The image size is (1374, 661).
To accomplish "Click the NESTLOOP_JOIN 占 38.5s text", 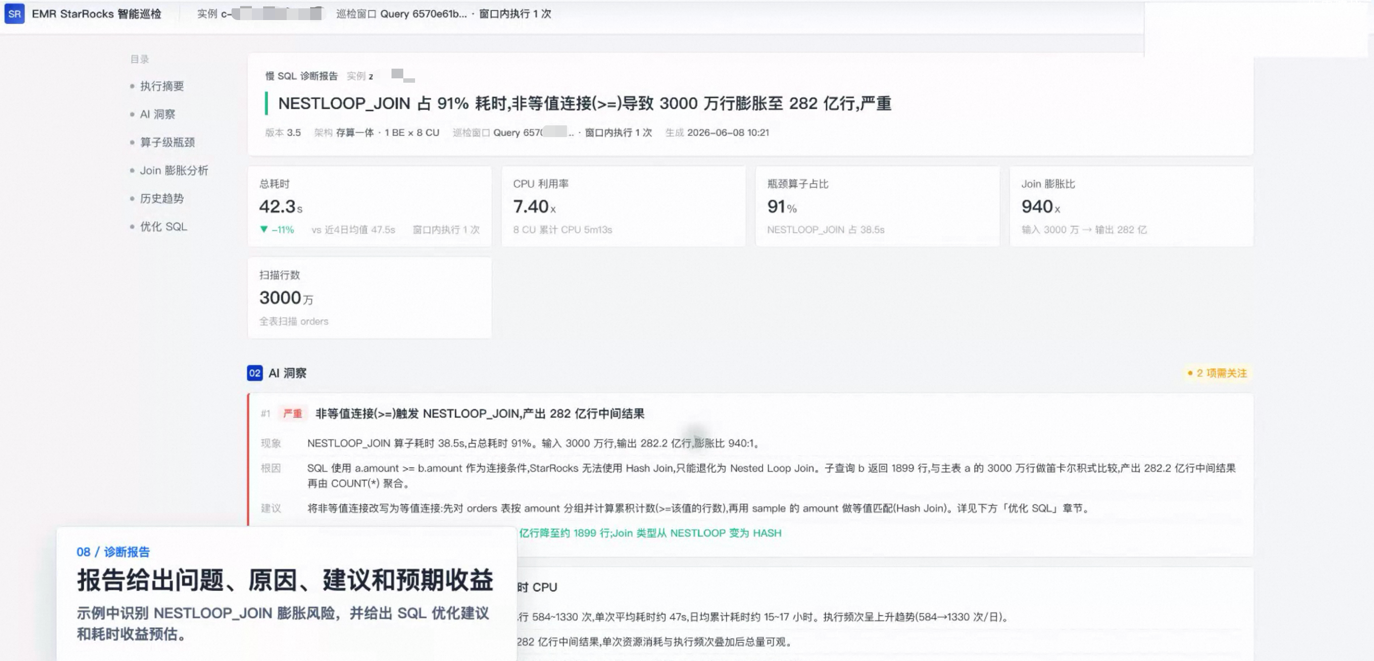I will (x=826, y=230).
